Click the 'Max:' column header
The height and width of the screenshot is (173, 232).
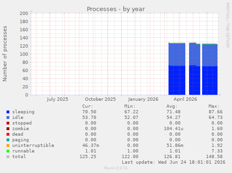pyautogui.click(x=214, y=106)
